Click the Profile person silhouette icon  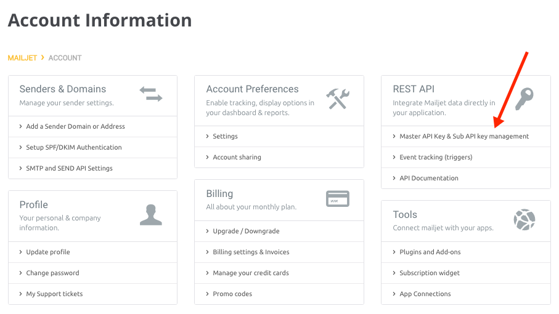coord(151,215)
